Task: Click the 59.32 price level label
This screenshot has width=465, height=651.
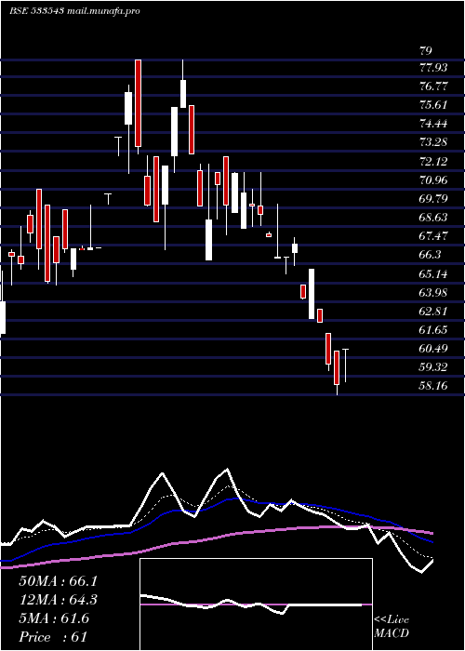Action: 433,367
